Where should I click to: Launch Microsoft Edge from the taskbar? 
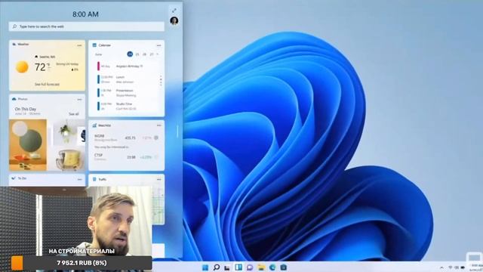(x=272, y=267)
